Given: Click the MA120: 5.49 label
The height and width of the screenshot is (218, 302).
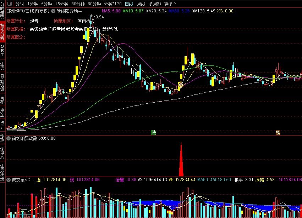Looking at the screenshot, I should pos(203,11).
